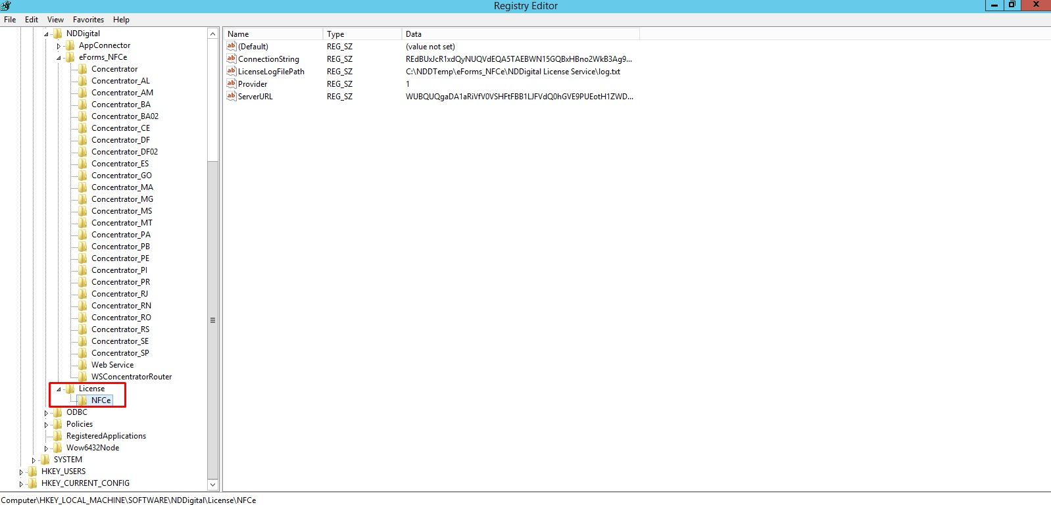Viewport: 1051px width, 505px height.
Task: Select the Concentrator_MG key in tree
Action: coord(122,199)
